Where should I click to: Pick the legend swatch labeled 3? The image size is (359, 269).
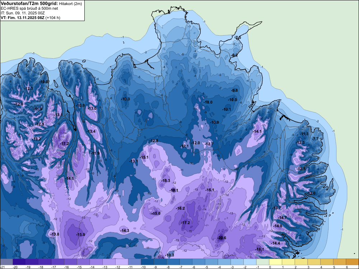pos(314,262)
